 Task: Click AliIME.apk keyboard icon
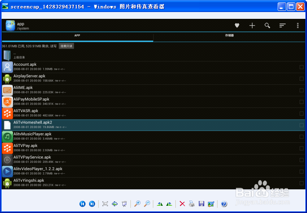point(8,90)
